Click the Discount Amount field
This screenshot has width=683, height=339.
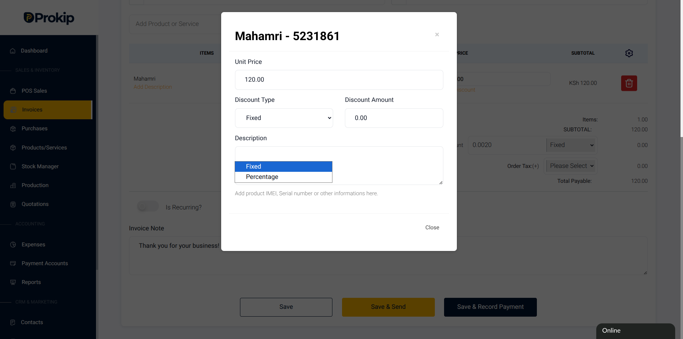tap(394, 118)
